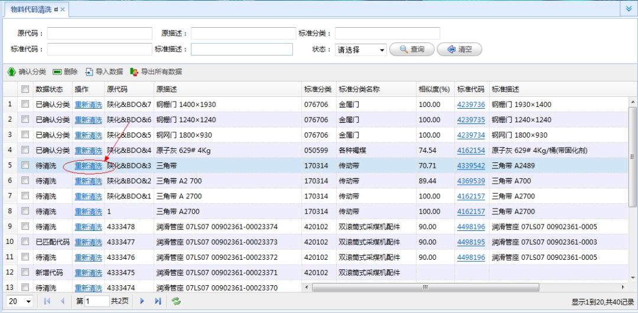Viewport: 638px width, 313px height.
Task: Open standard code link 4339542
Action: (x=471, y=166)
